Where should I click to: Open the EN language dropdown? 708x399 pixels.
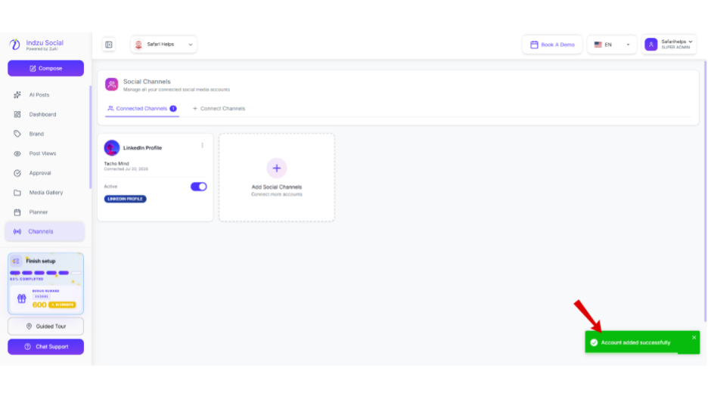click(x=611, y=45)
